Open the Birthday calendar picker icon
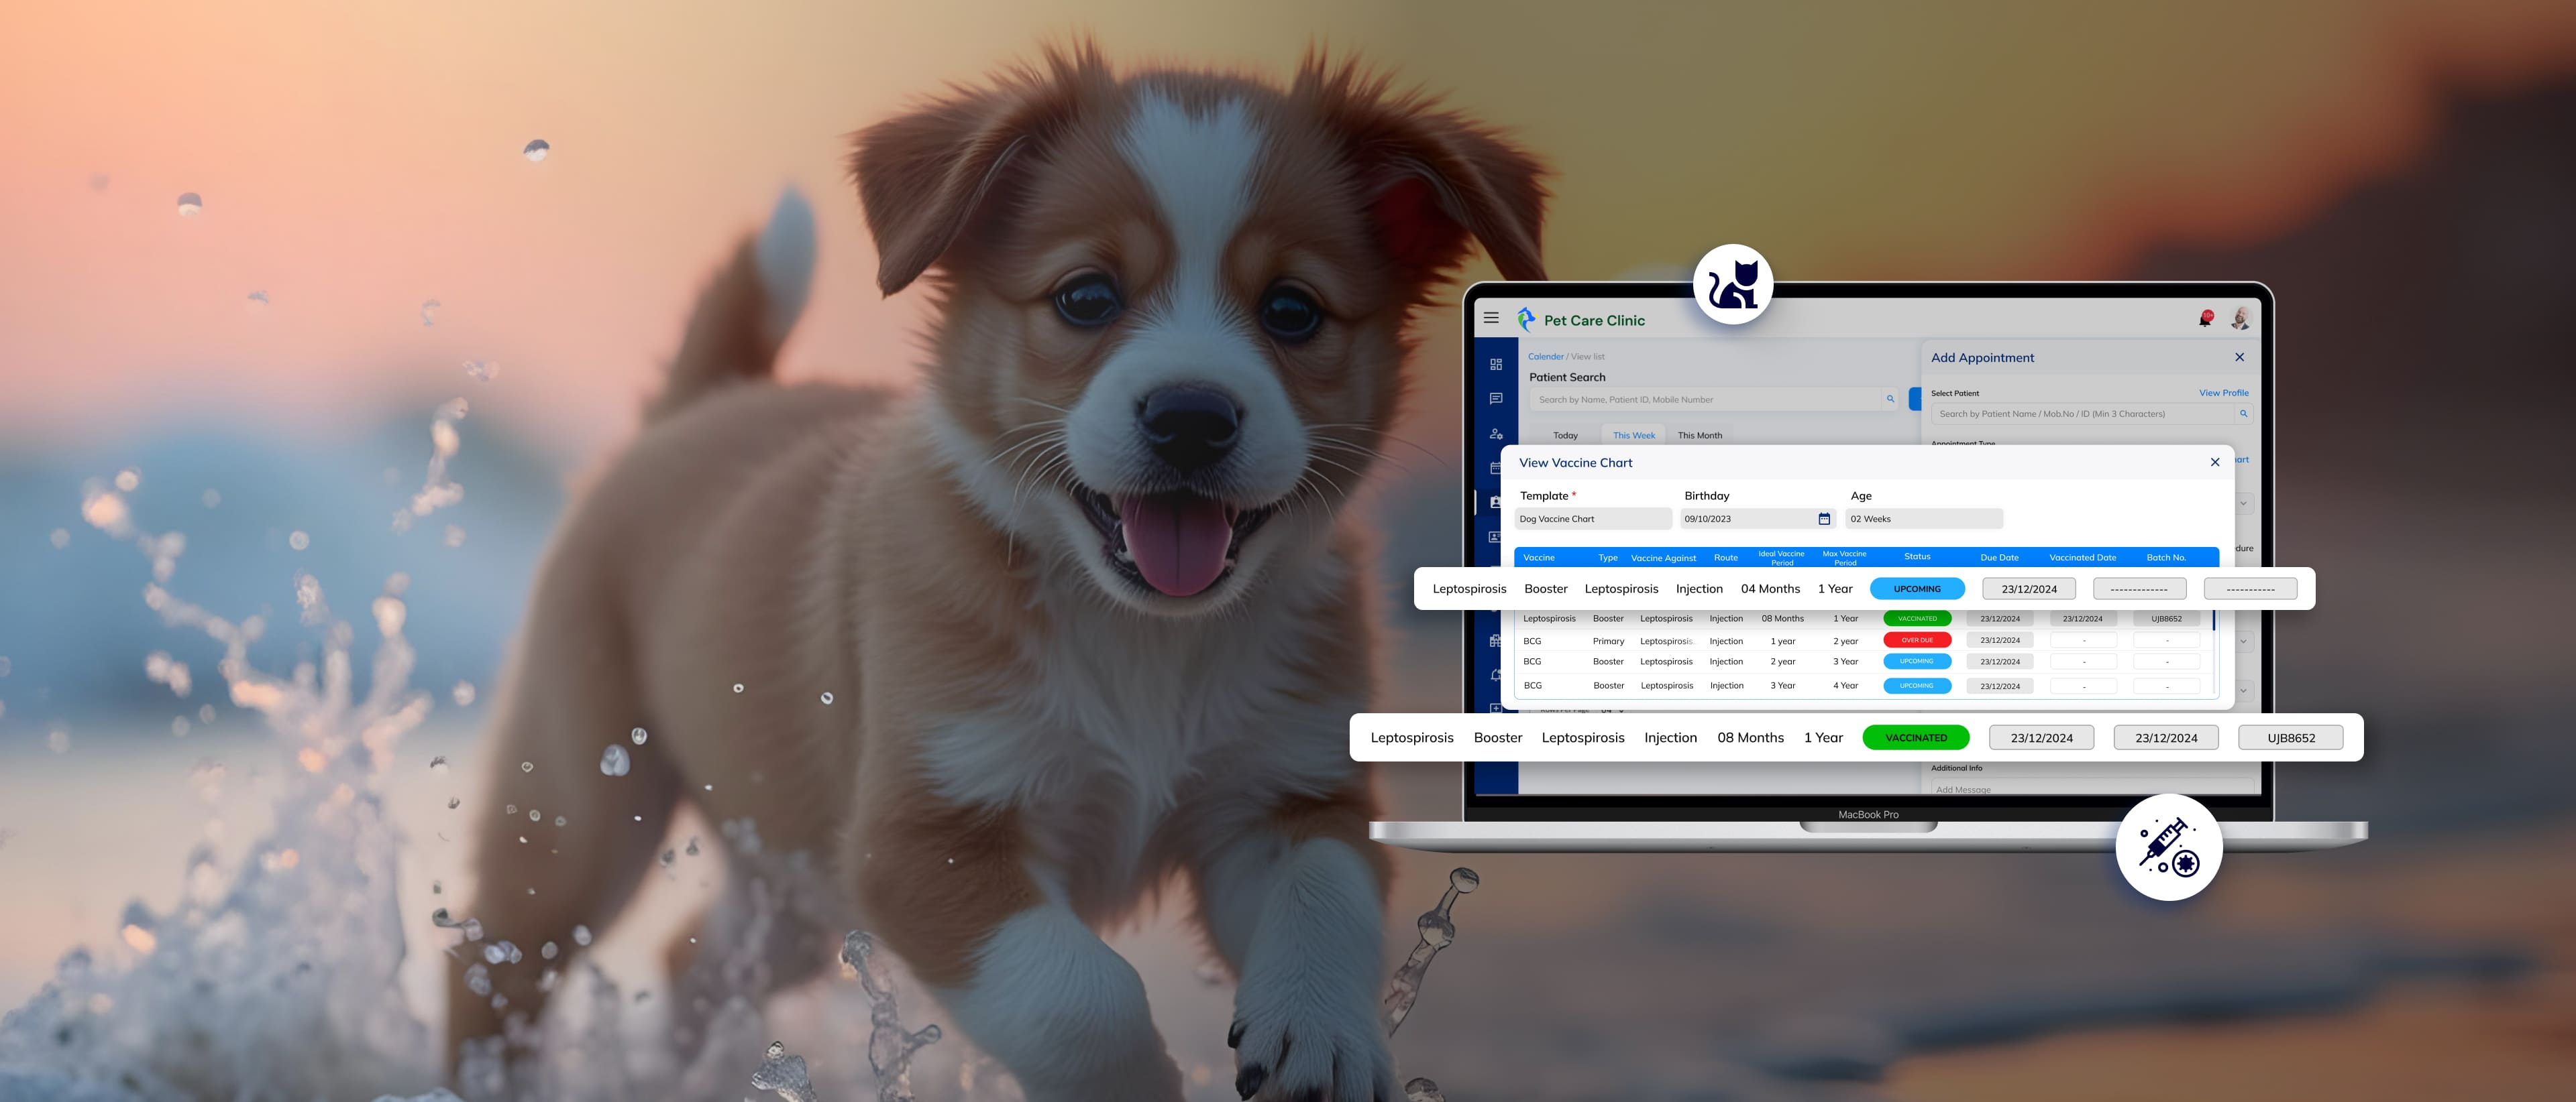The image size is (2576, 1102). click(x=1824, y=519)
